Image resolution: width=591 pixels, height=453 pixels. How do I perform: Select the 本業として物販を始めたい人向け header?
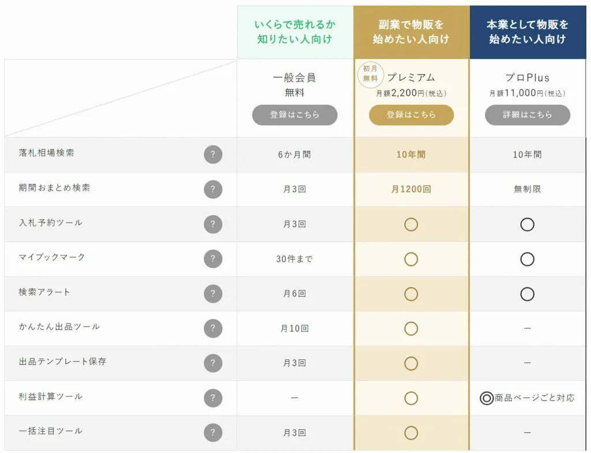[x=527, y=32]
